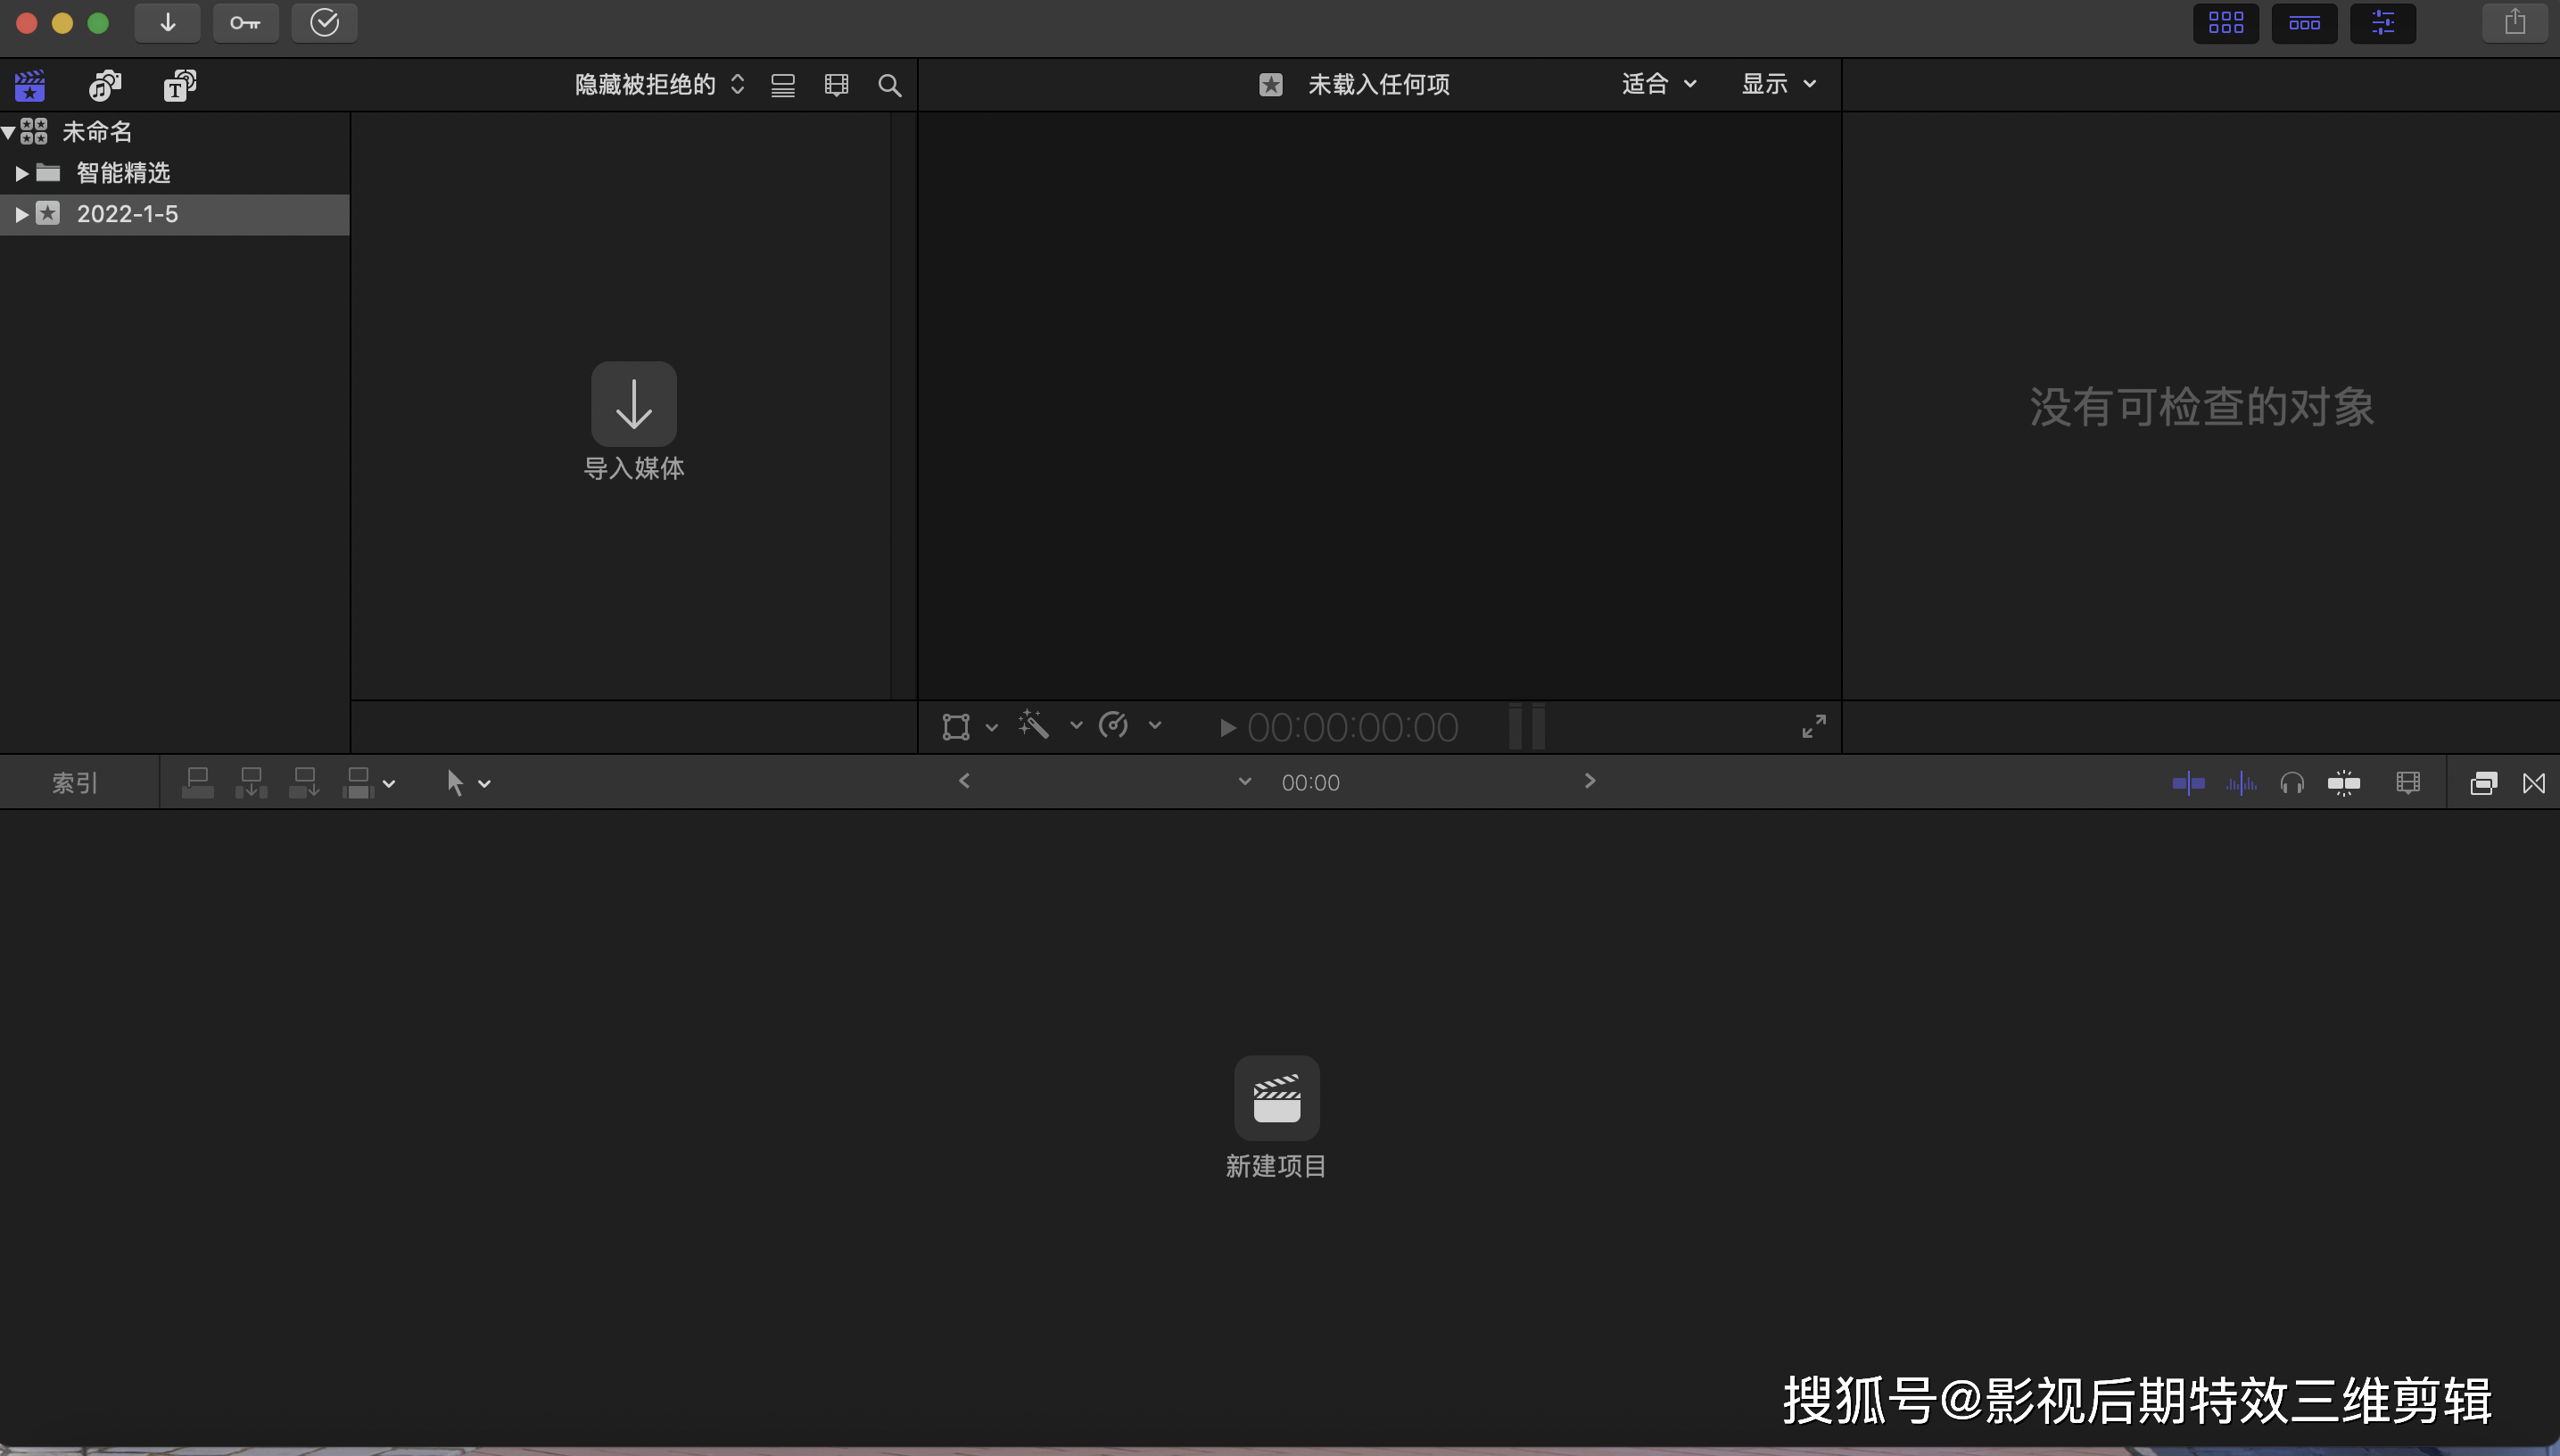This screenshot has height=1456, width=2560.
Task: Click the retiming tool icon
Action: click(x=1113, y=724)
